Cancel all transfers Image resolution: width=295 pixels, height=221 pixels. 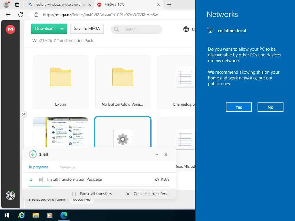coord(147,194)
